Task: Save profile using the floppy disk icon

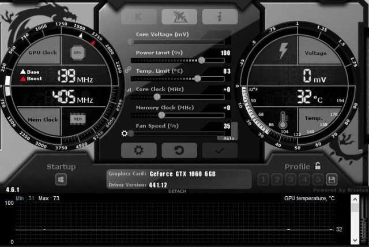Action: click(332, 179)
